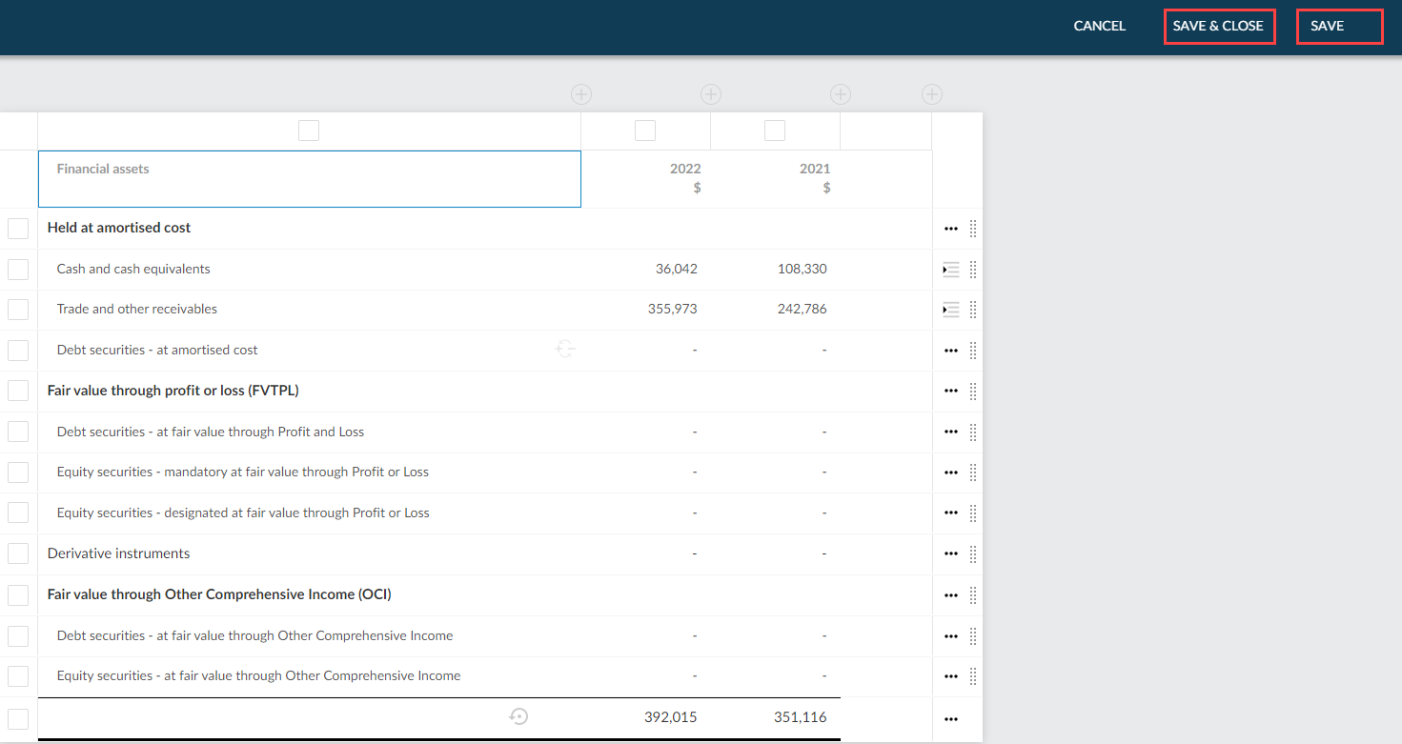This screenshot has width=1402, height=744.
Task: Open more options for FVTPL heading row
Action: pyautogui.click(x=950, y=391)
